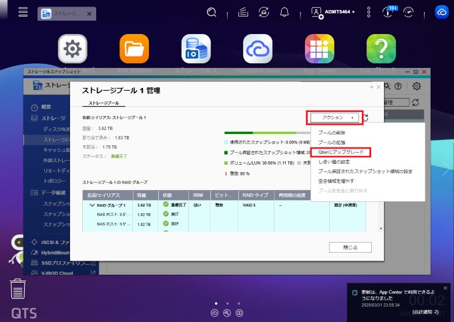Screen dimensions: 454x322
Task: Choose しきい値の設定 from action menu
Action: (334, 162)
